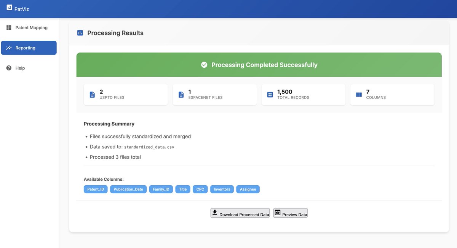Click the preview eye icon
Viewport: 457px width, 248px height.
pyautogui.click(x=278, y=213)
